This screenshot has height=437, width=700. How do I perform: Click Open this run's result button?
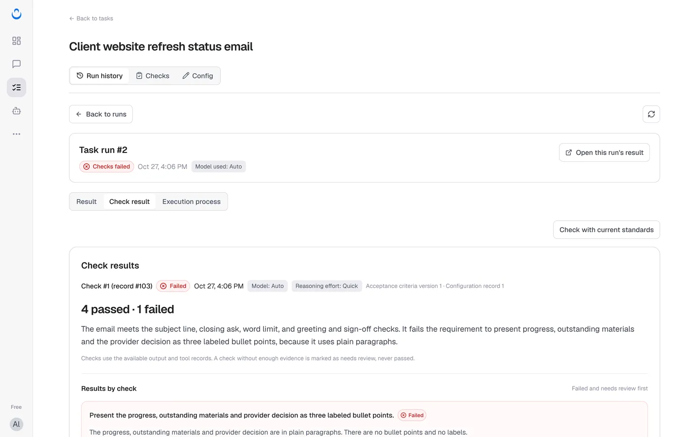(x=604, y=152)
